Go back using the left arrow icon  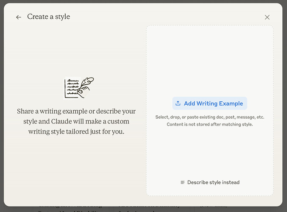[19, 17]
